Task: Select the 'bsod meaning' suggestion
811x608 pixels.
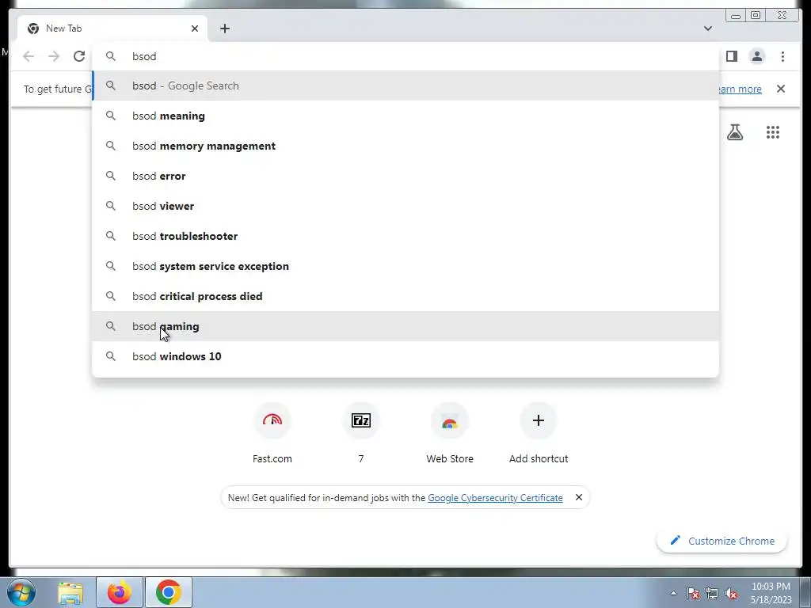Action: 405,116
